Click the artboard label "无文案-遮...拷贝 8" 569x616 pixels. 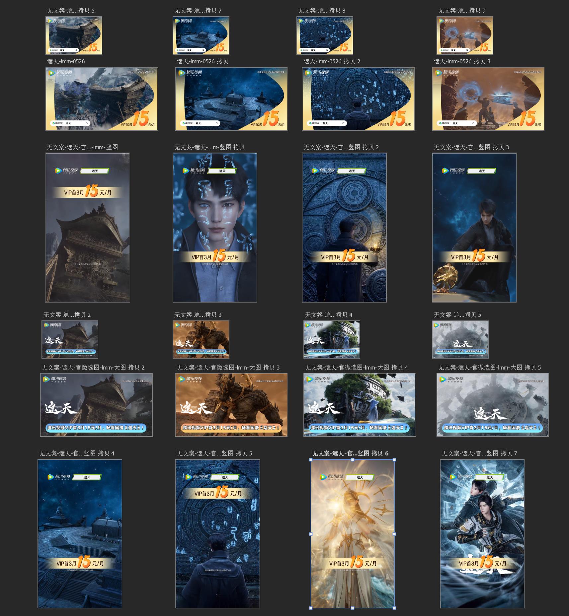point(322,11)
